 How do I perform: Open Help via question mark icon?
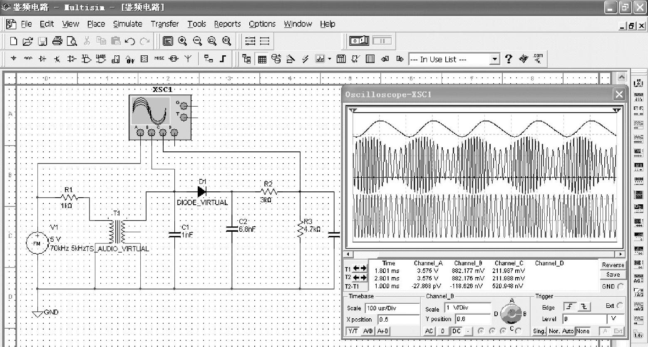coord(508,59)
